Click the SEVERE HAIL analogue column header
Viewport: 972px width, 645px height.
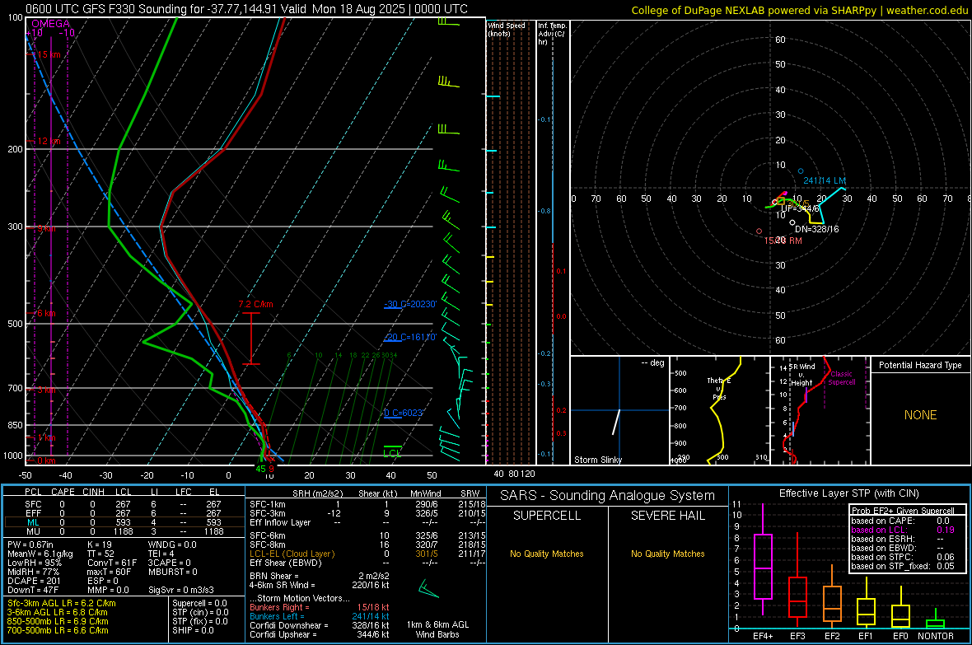[x=667, y=516]
